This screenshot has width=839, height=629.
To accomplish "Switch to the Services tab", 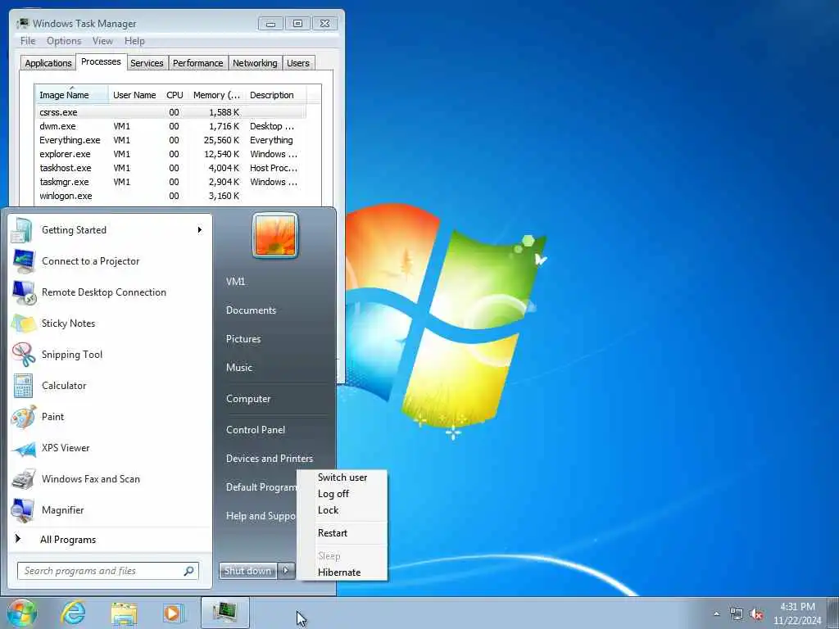I will [147, 63].
